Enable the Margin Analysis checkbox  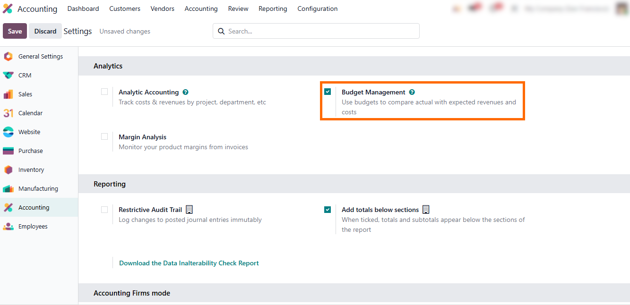coord(104,137)
